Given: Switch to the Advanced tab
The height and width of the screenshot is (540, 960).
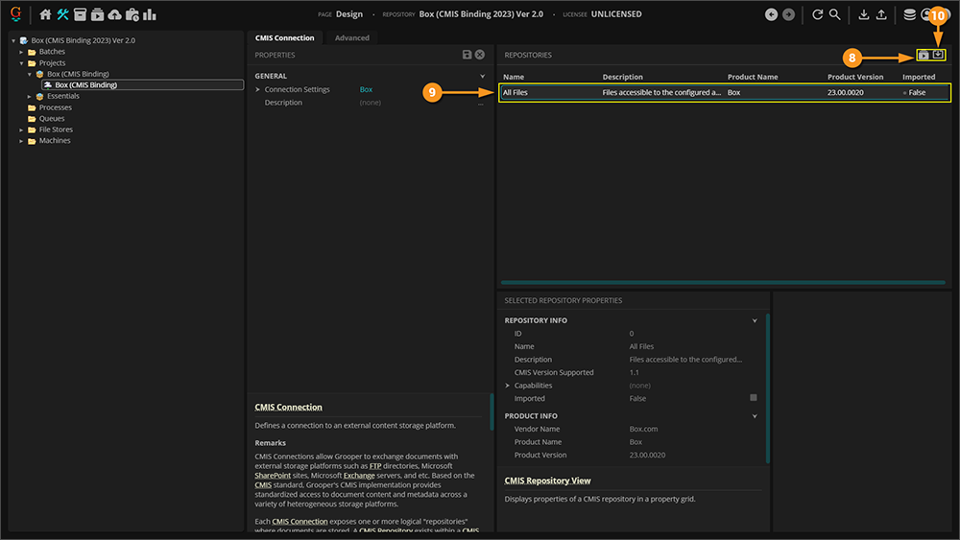Looking at the screenshot, I should tap(351, 38).
